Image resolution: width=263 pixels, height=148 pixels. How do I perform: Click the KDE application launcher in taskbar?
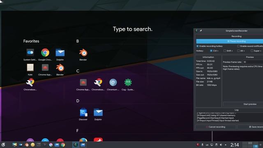click(3, 145)
